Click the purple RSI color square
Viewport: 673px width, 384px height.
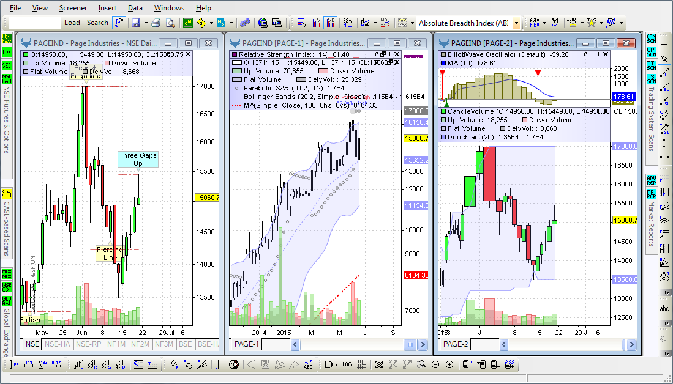coord(234,54)
